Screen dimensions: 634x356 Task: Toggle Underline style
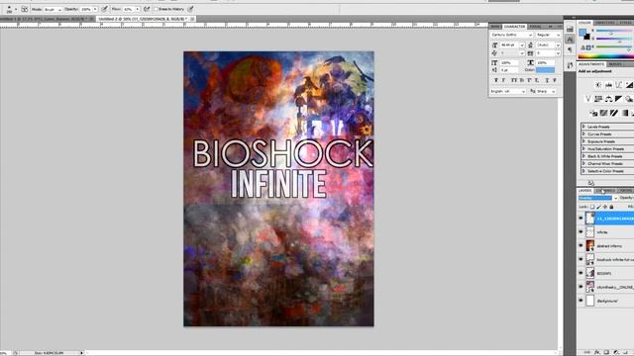(547, 80)
